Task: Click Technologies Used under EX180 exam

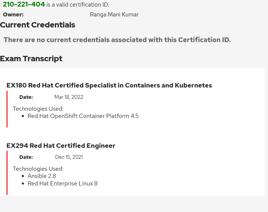Action: click(x=38, y=109)
